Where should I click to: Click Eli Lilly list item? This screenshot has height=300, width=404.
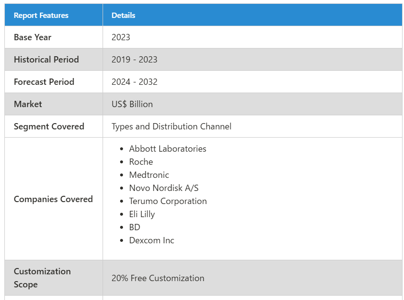click(x=142, y=214)
